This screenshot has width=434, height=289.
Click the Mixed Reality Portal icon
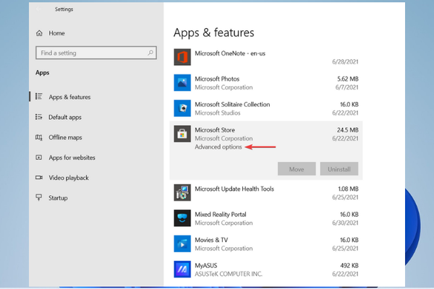tap(182, 218)
